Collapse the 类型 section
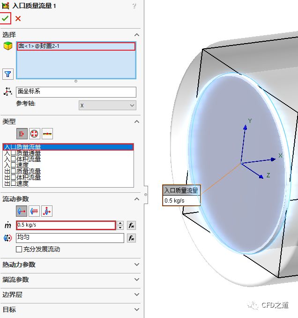This screenshot has width=298, height=318. tap(137, 121)
